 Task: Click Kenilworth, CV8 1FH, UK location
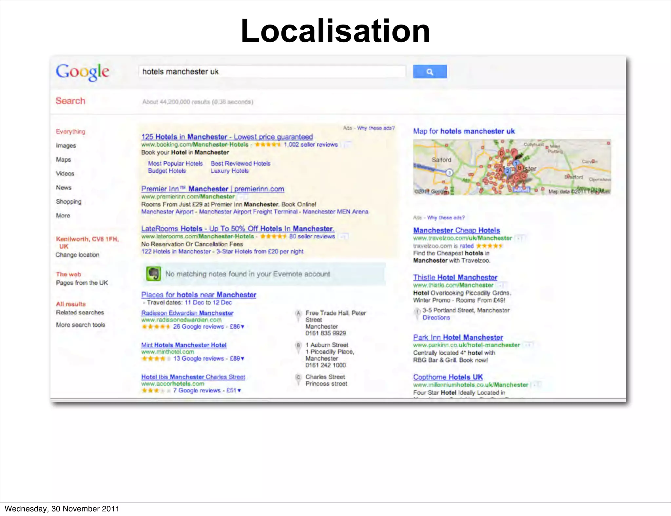(x=87, y=243)
